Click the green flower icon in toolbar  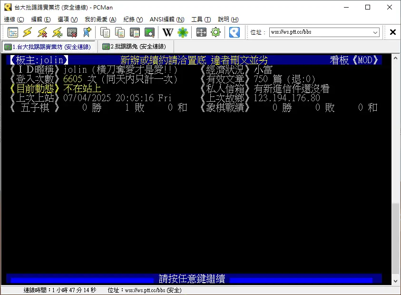(183, 32)
